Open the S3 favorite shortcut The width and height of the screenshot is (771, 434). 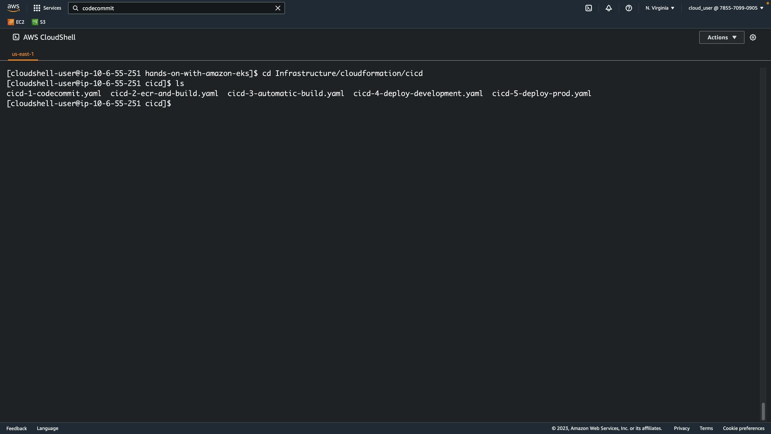(39, 22)
